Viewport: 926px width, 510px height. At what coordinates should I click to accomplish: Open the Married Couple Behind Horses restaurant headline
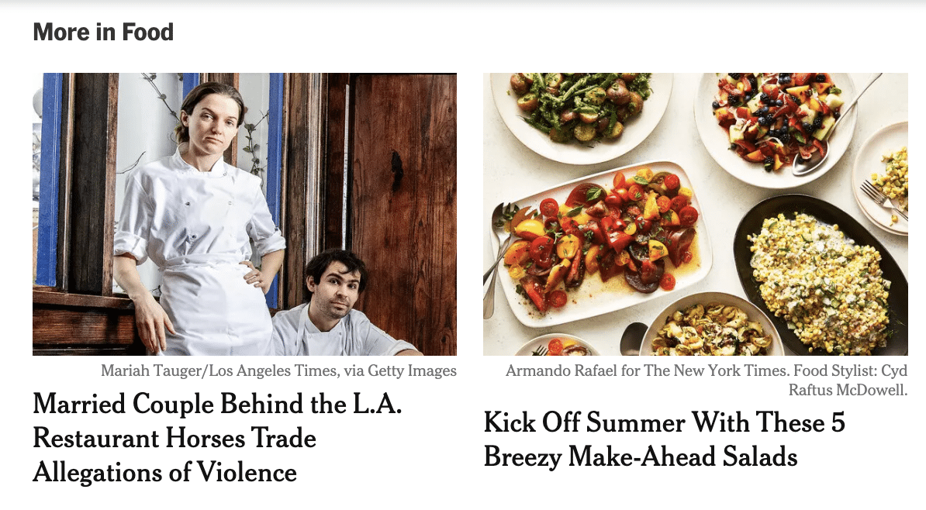tap(217, 437)
